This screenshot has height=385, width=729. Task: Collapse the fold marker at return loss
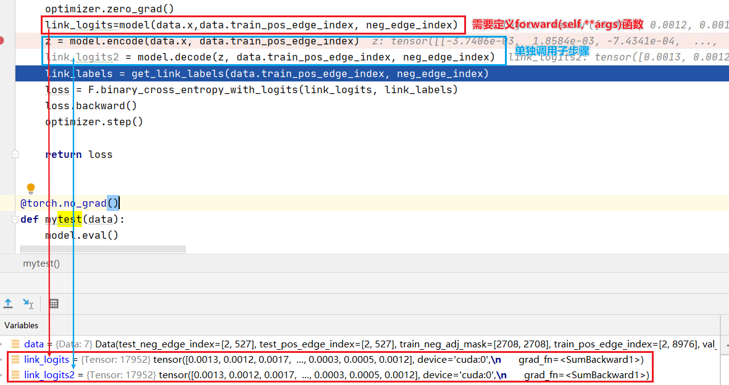coord(15,154)
